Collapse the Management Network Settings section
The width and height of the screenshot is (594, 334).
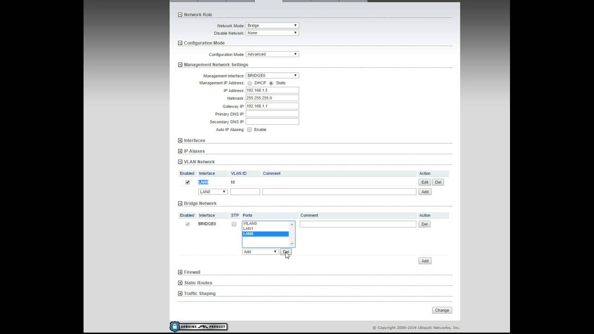click(180, 65)
